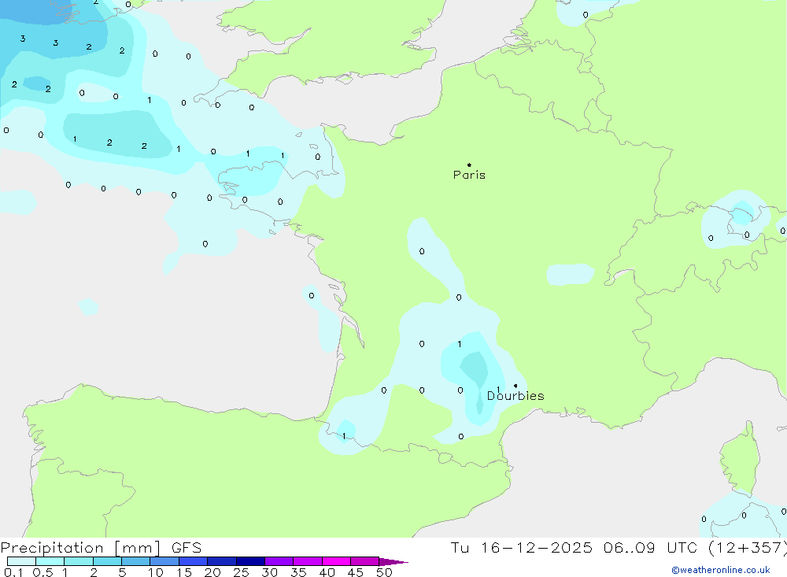
Task: Click the 'Precipitation [mm]' legend title
Action: [x=80, y=548]
